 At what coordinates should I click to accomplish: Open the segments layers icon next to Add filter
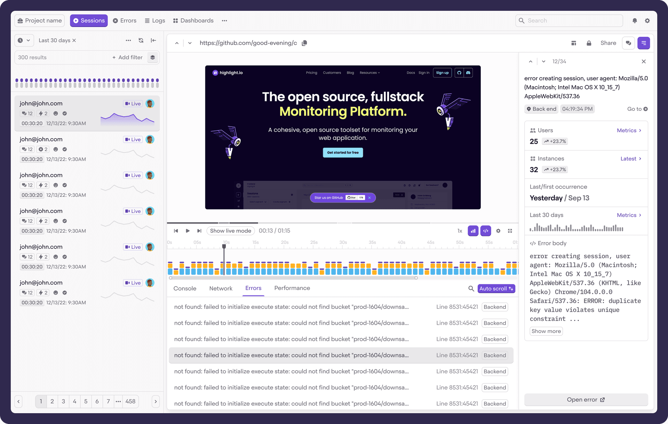153,57
